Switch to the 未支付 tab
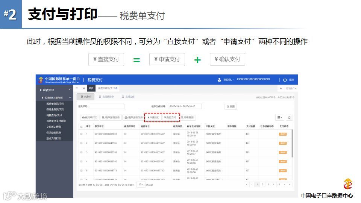This screenshot has width=361, height=203. point(86,97)
